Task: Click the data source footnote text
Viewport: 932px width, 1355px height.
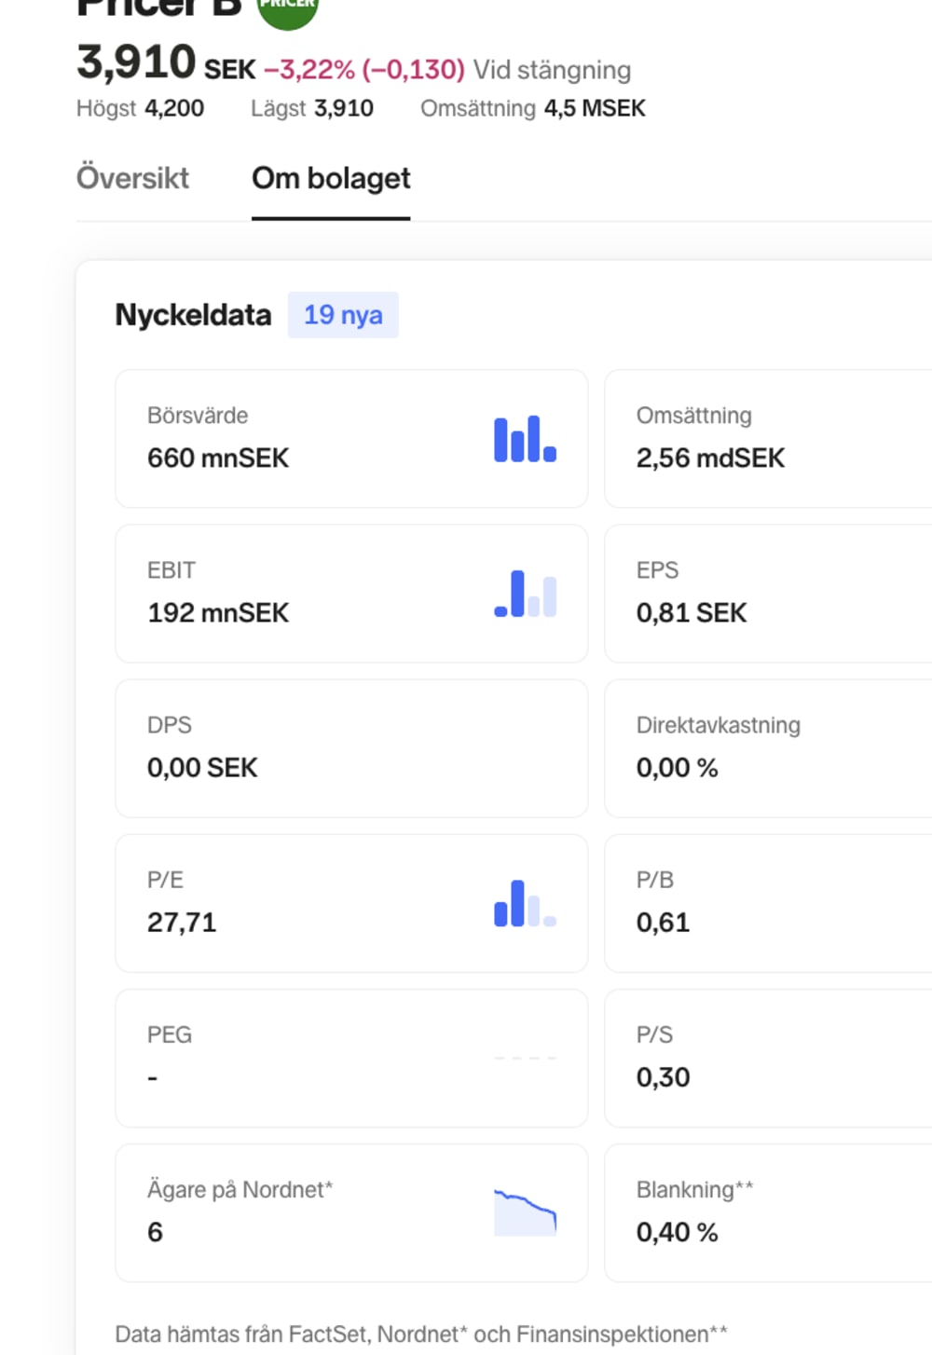Action: coord(421,1334)
